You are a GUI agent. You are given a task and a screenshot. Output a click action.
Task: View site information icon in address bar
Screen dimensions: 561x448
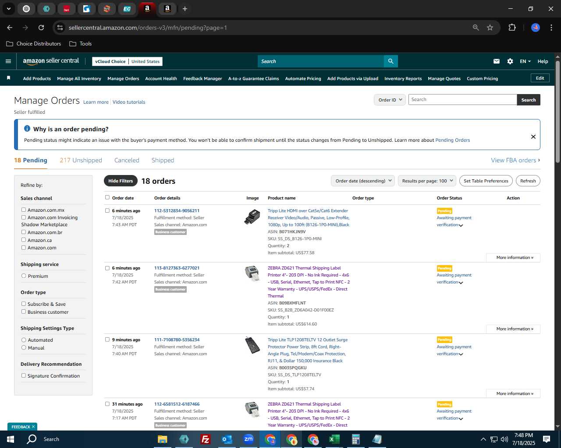pyautogui.click(x=60, y=28)
